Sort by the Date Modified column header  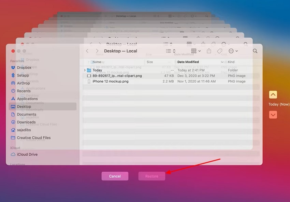[x=188, y=62]
